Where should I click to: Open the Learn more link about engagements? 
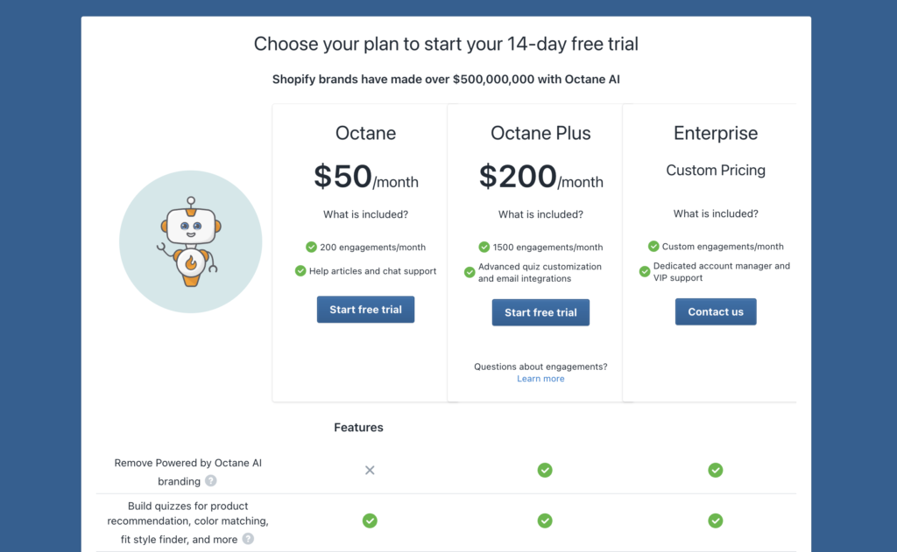coord(540,378)
